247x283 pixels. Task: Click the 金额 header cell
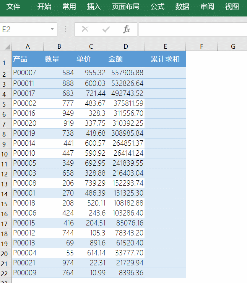[x=126, y=59]
